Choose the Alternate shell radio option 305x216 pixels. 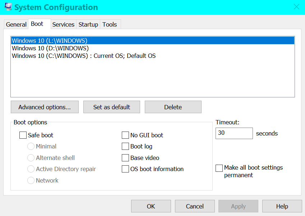[31, 158]
